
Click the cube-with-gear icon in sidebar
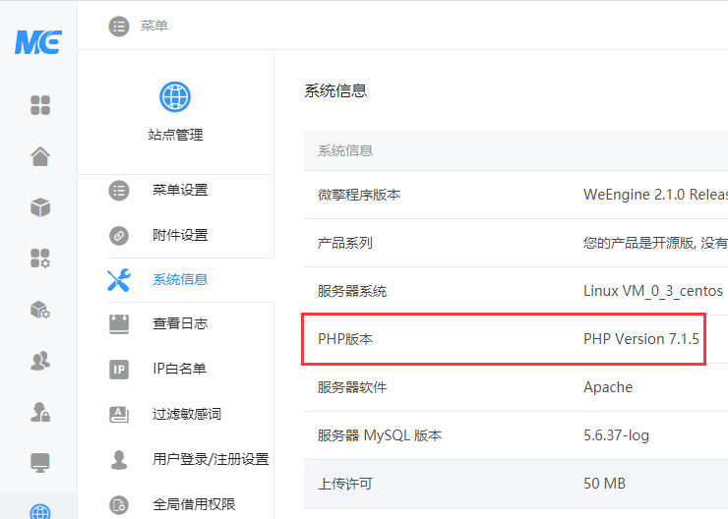click(40, 310)
